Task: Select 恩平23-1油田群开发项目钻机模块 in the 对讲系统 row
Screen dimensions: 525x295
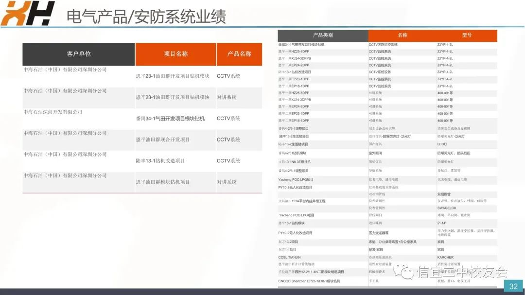Action: (173, 97)
